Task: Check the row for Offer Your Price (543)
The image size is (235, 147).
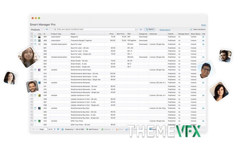Action: pos(32,121)
